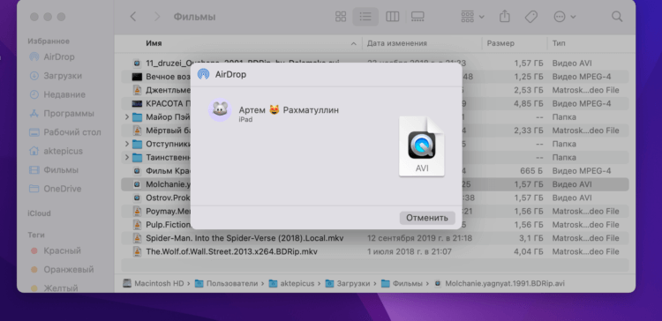
Task: Open aktepicus home folder in sidebar
Action: pyautogui.click(x=56, y=151)
